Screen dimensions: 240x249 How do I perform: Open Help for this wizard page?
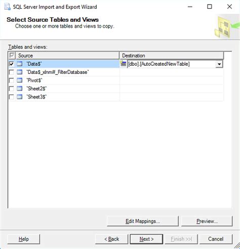point(24,239)
